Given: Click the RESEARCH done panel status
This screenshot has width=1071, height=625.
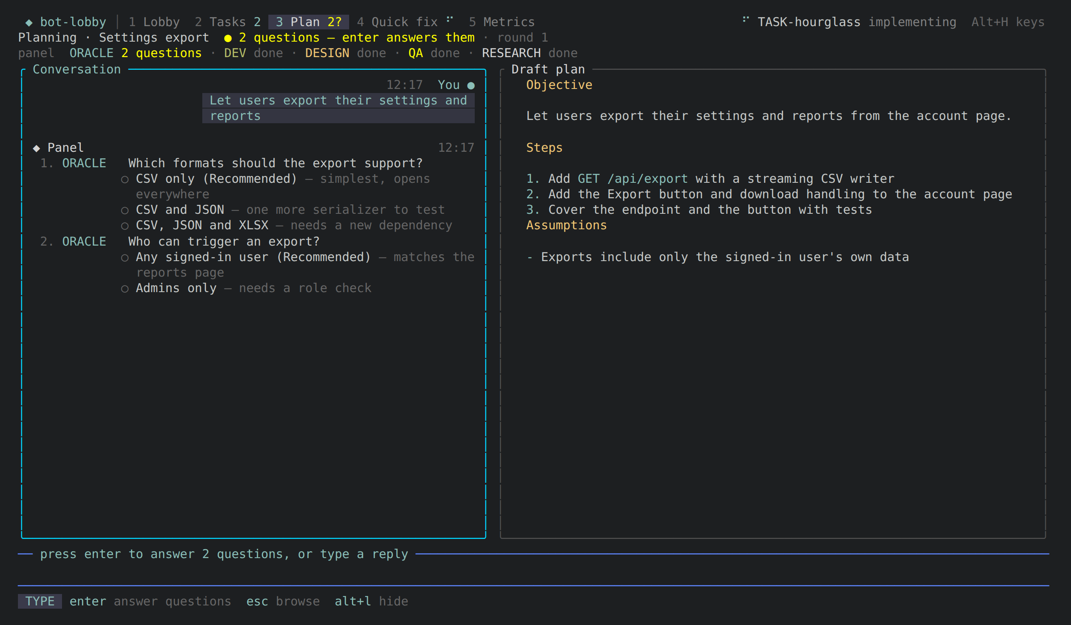Looking at the screenshot, I should click(x=529, y=53).
